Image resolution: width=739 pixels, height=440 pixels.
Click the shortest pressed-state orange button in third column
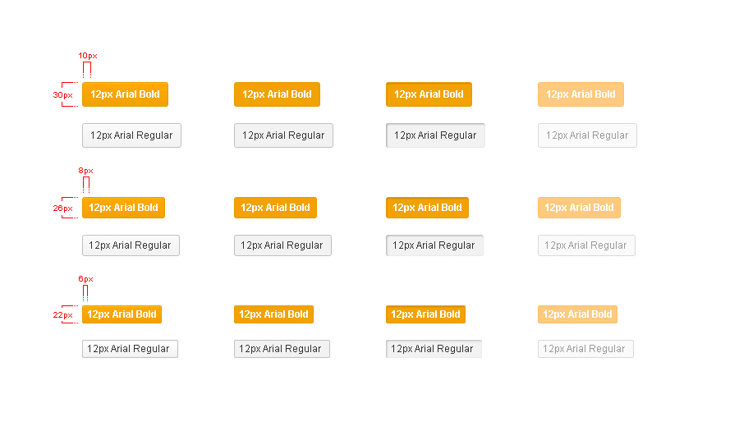tap(425, 314)
